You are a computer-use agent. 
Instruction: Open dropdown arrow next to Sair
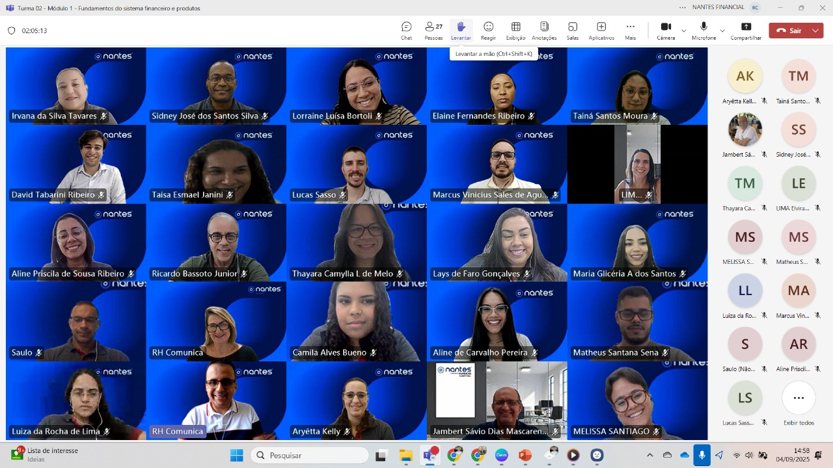click(815, 31)
